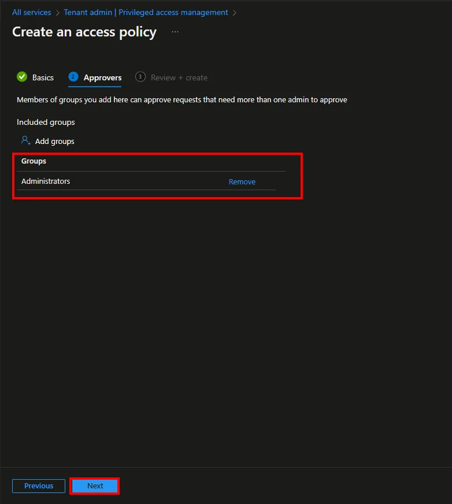Image resolution: width=452 pixels, height=504 pixels.
Task: Open Tenant admin Privileged access management breadcrumb
Action: 146,13
